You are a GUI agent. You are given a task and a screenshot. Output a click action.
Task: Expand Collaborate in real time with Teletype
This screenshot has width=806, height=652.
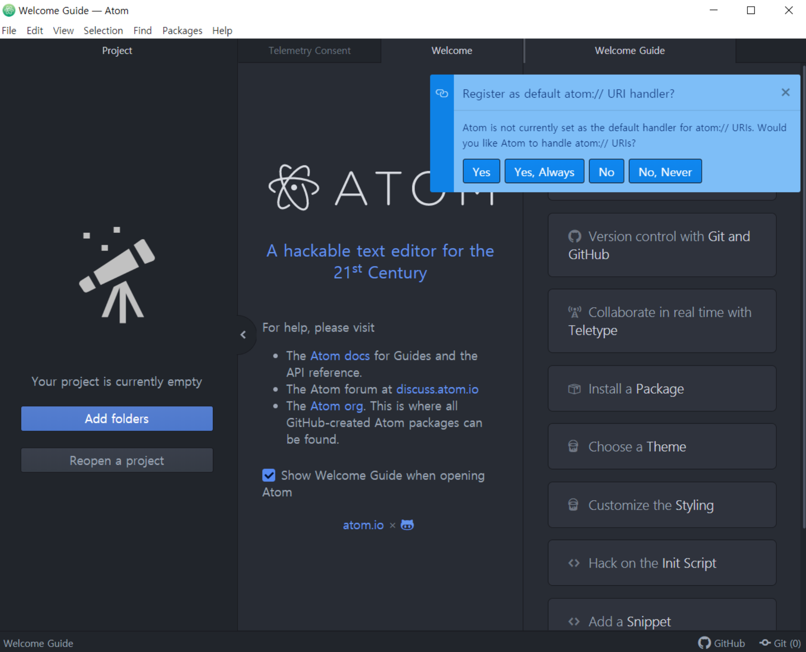(662, 321)
